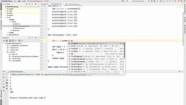Go to next highlighted error arrow
The width and height of the screenshot is (186, 105).
[x=183, y=7]
